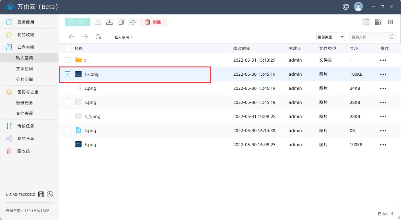Click 私人空间 in the breadcrumb path
The height and width of the screenshot is (220, 401).
(122, 37)
